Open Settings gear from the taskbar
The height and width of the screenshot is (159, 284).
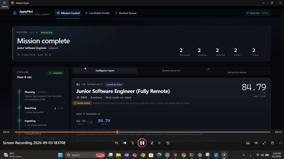[200, 155]
